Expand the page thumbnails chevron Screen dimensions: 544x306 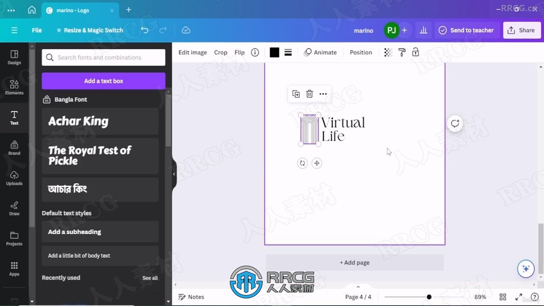pos(358,287)
